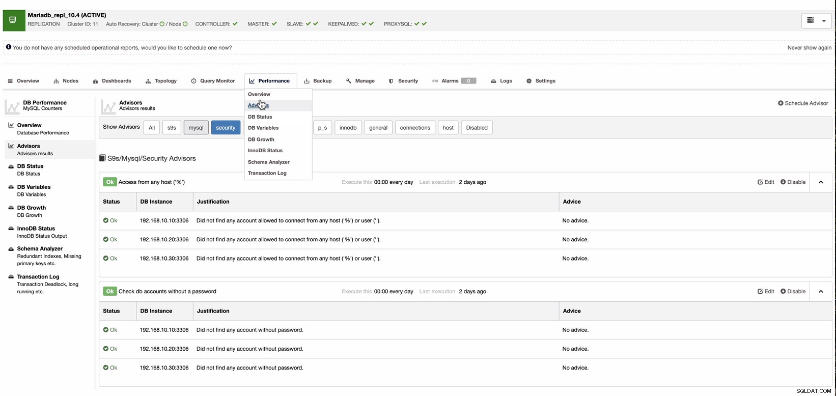Toggle the p_s advisors filter
The width and height of the screenshot is (836, 396).
pos(322,128)
